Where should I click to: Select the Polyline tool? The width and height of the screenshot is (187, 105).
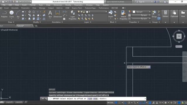(4, 14)
